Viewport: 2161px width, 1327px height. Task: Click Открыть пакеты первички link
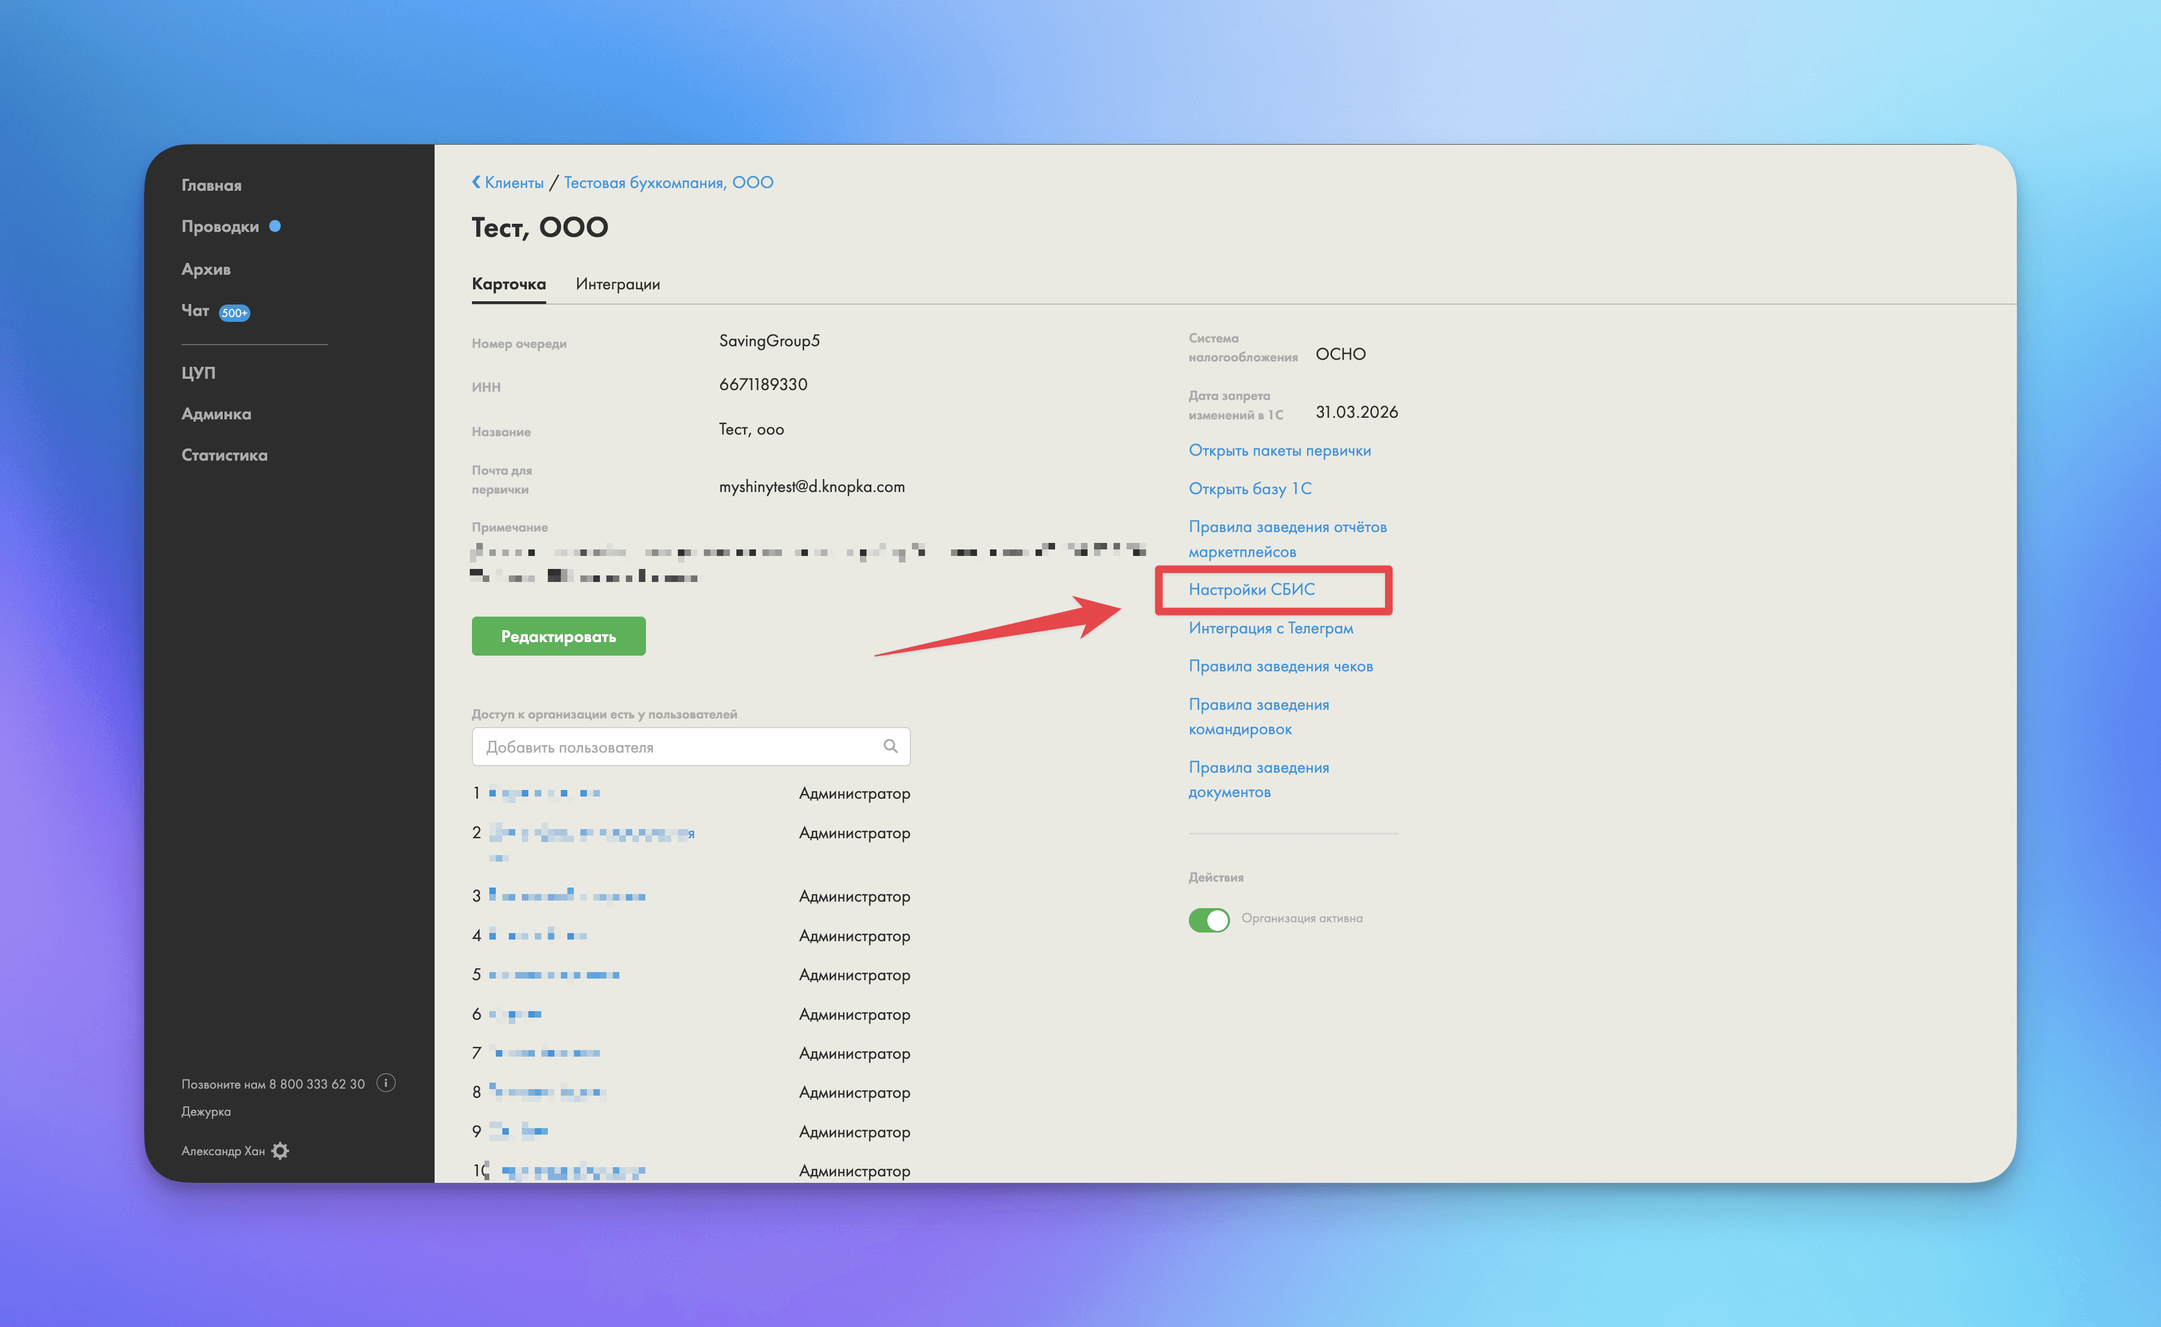[x=1279, y=450]
